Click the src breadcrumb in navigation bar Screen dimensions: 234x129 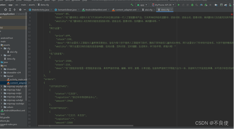(17, 5)
